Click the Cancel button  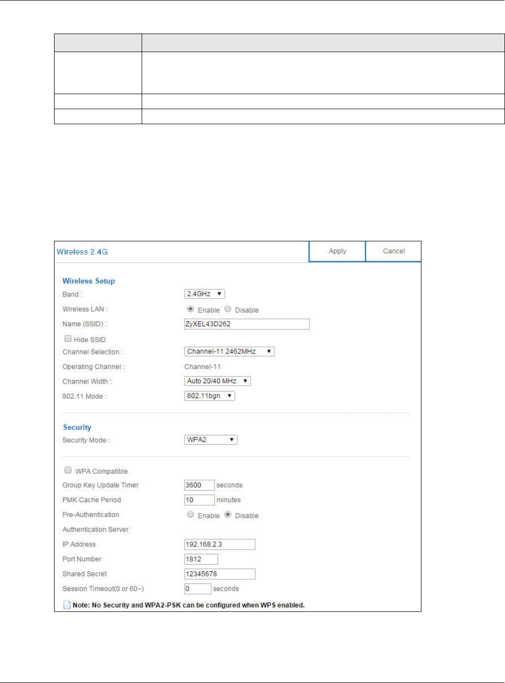pos(393,251)
